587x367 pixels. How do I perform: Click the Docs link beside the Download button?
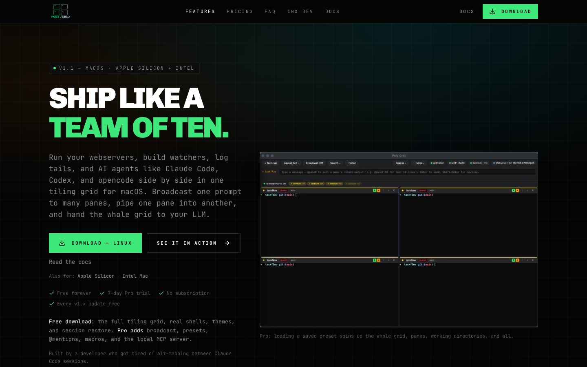[467, 11]
